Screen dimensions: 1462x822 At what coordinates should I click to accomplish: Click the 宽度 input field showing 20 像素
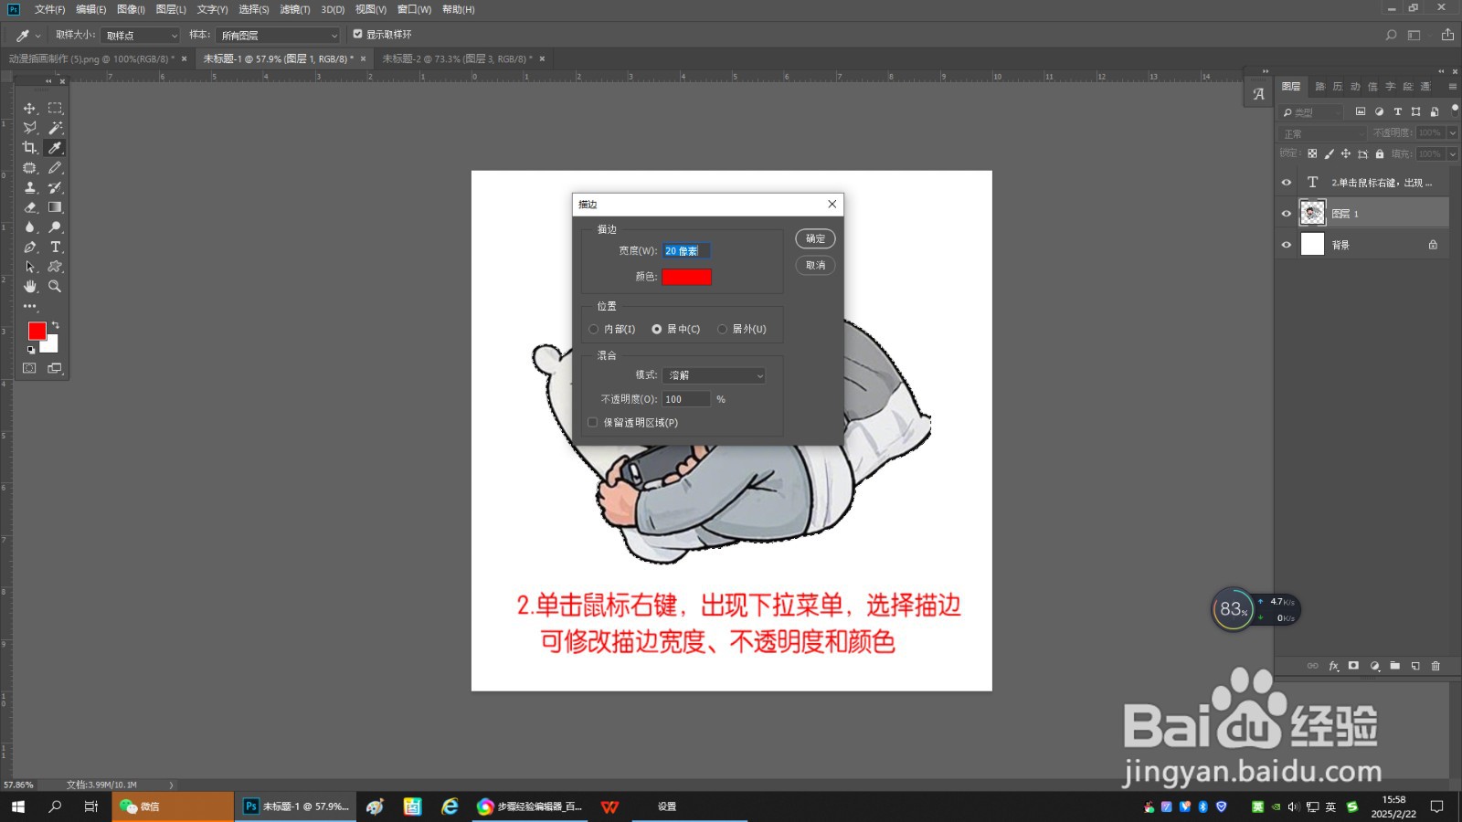coord(686,250)
